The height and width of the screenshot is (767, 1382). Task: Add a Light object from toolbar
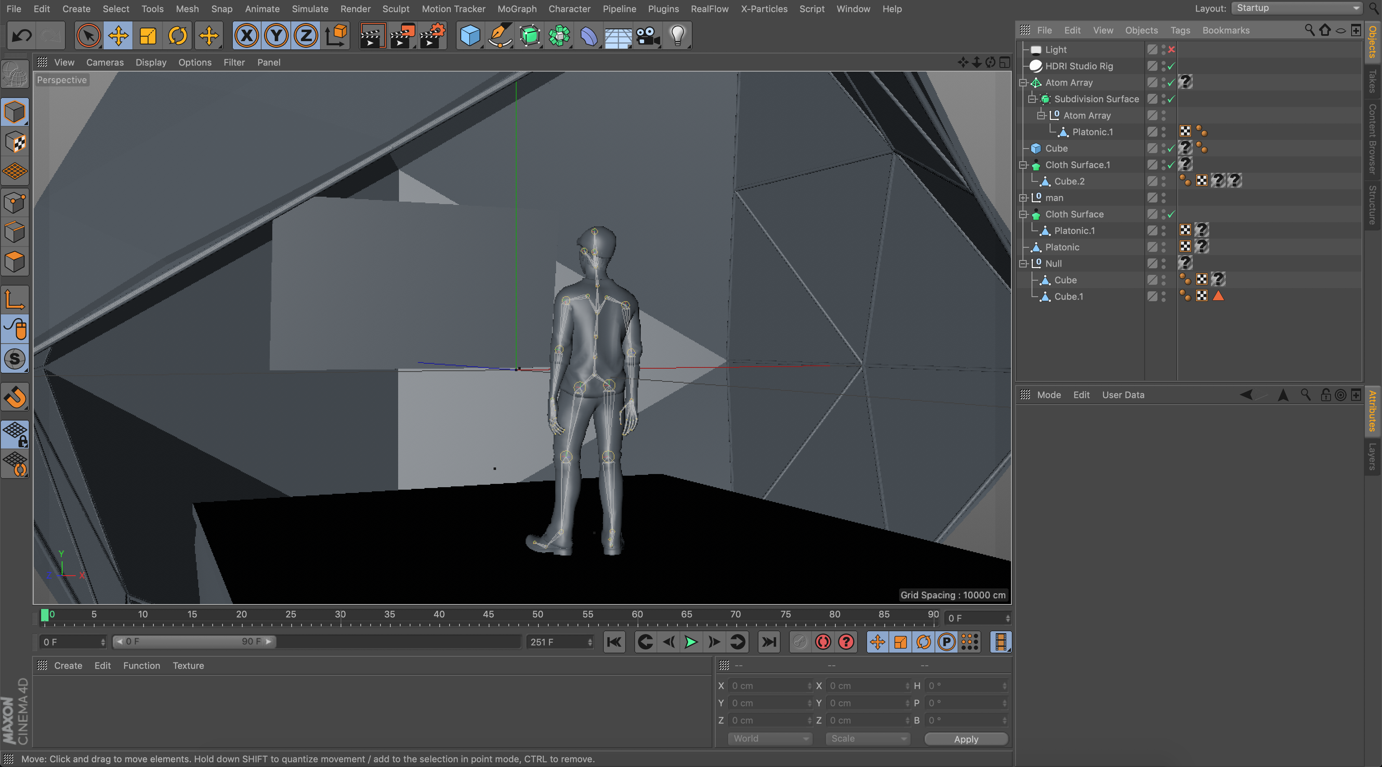tap(677, 36)
